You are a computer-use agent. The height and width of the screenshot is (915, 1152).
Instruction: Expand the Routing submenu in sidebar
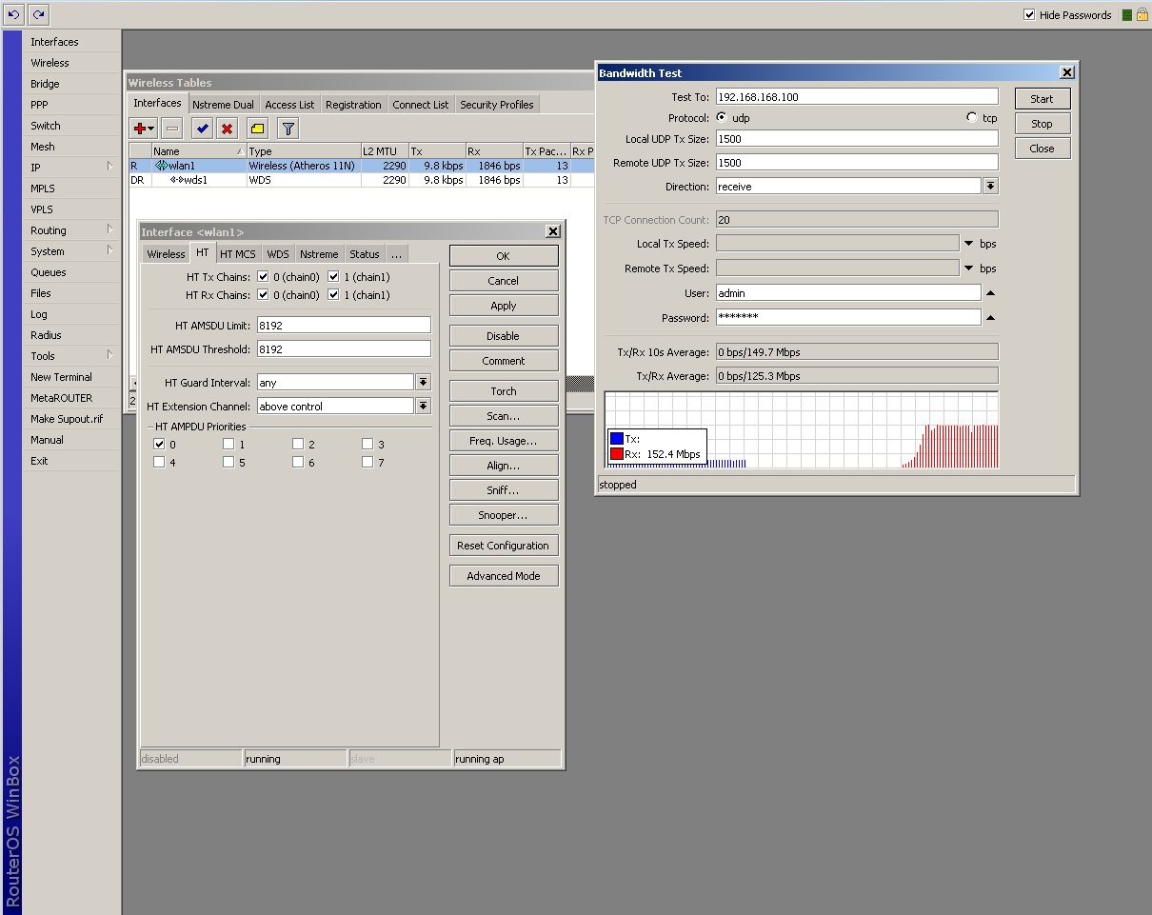(110, 230)
